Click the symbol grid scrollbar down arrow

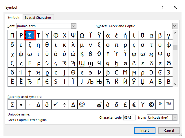(175, 84)
